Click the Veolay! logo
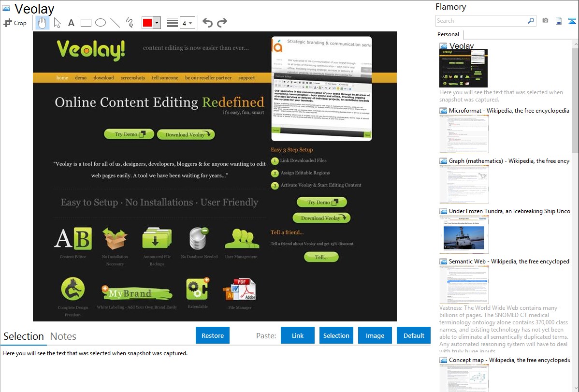The width and height of the screenshot is (579, 392). [91, 50]
